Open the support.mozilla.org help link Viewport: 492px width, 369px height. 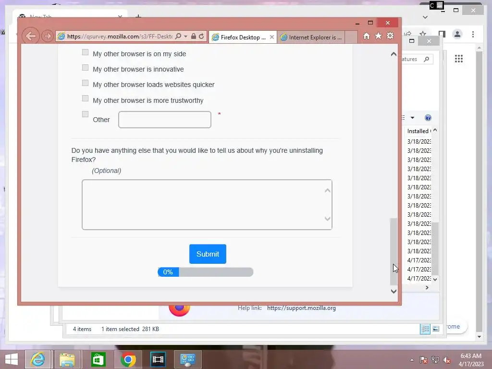(301, 308)
